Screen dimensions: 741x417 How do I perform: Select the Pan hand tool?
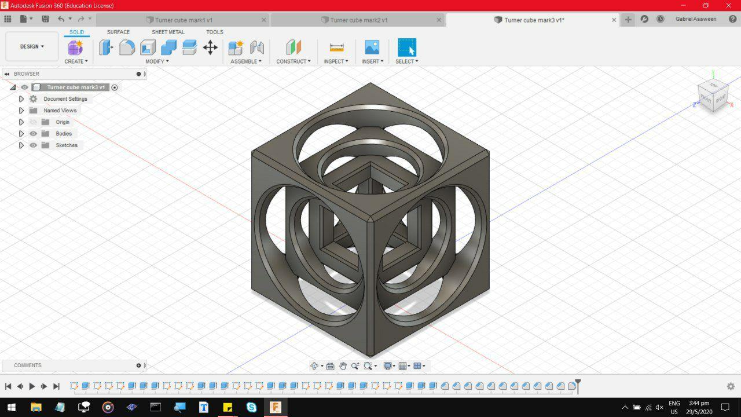pos(343,366)
